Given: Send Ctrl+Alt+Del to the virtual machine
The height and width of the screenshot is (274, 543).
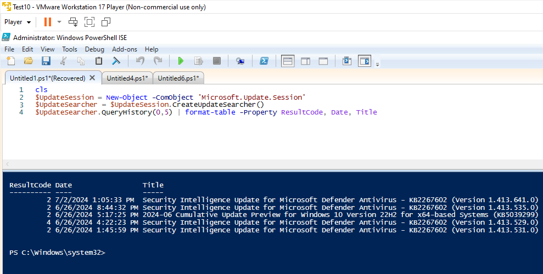Looking at the screenshot, I should (x=73, y=22).
